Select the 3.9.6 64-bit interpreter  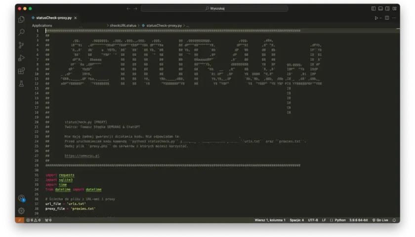358,220
